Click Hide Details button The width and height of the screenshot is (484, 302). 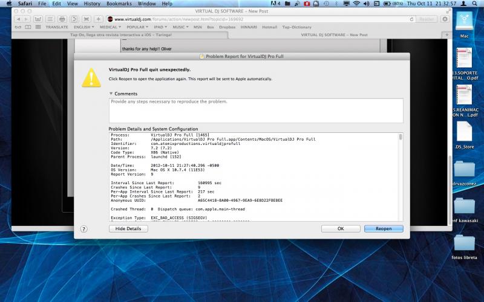[128, 229]
